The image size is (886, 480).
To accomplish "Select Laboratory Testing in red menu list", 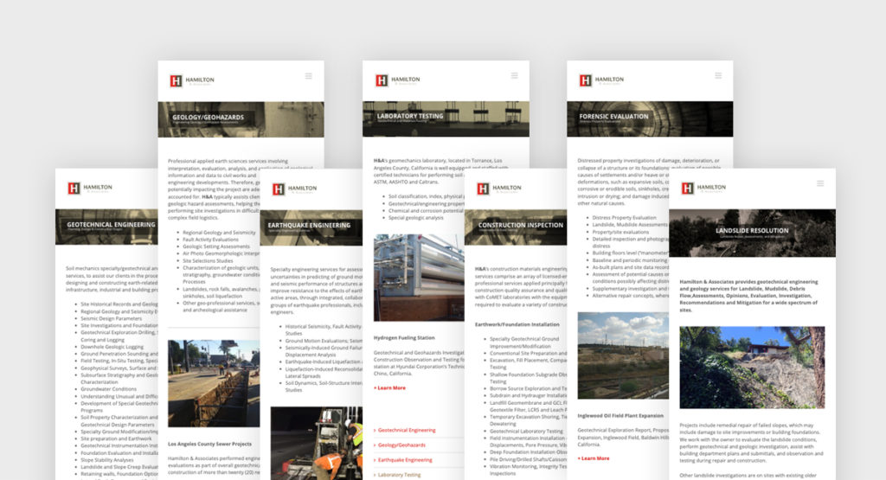I will (400, 474).
